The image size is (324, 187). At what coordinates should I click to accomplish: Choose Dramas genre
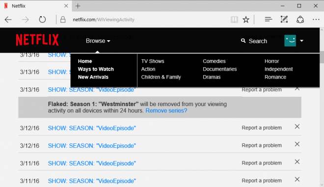tap(212, 77)
